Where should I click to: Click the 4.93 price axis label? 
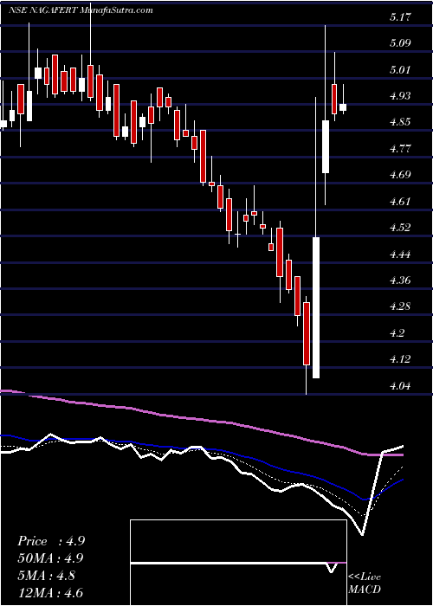coord(400,96)
